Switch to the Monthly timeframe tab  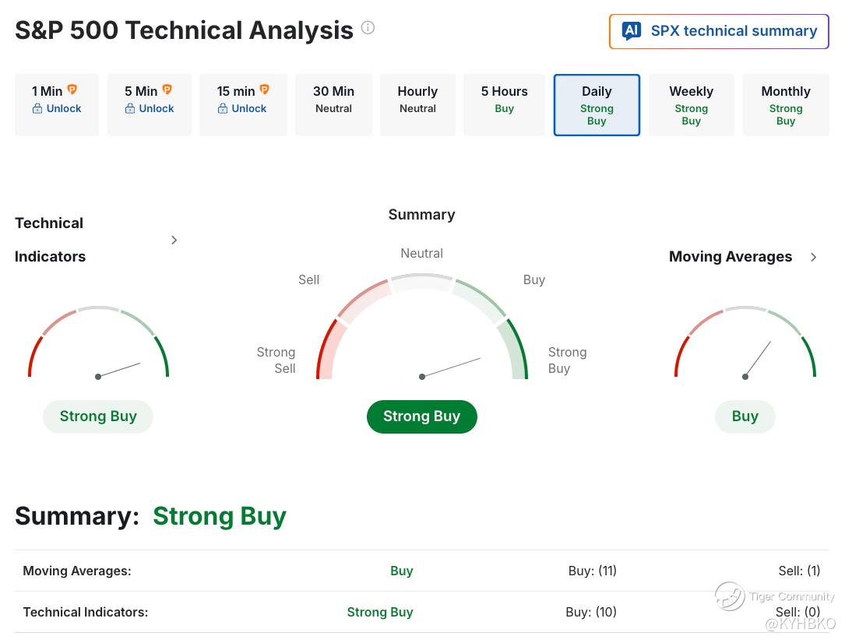coord(786,105)
